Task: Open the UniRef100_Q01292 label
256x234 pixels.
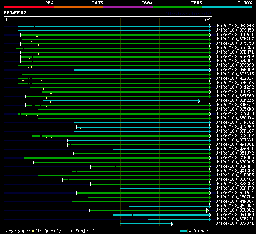Action: point(234,87)
